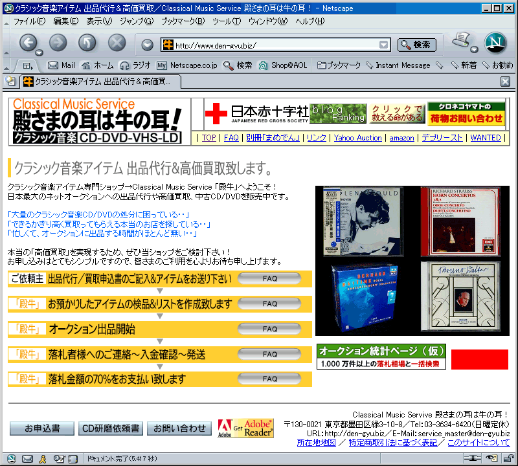Open ラジオ radio bookmark
The image size is (518, 466).
[135, 65]
